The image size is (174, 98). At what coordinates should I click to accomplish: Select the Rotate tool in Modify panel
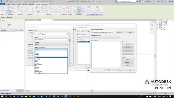point(46,11)
